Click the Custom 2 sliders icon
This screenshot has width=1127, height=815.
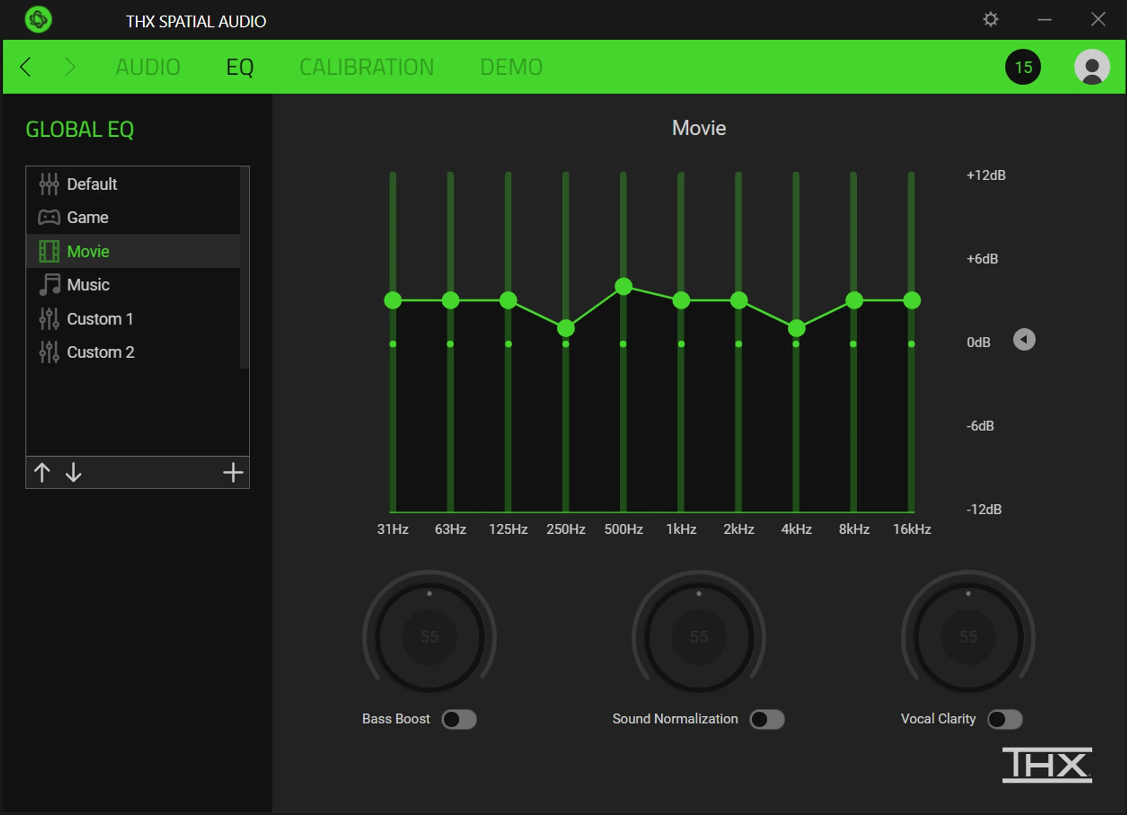49,352
